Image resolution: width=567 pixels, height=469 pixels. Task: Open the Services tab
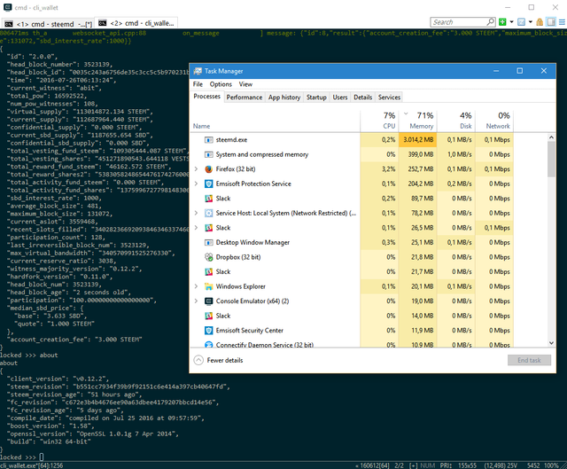point(389,97)
